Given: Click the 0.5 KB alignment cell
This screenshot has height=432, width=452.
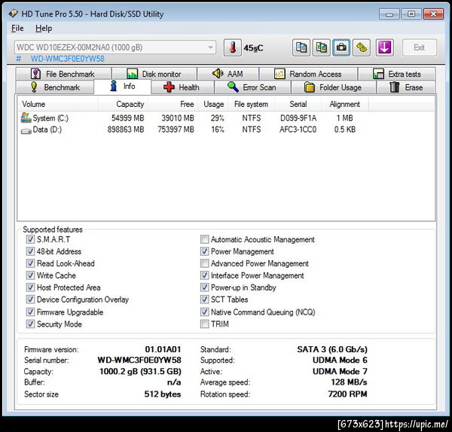Looking at the screenshot, I should point(345,129).
